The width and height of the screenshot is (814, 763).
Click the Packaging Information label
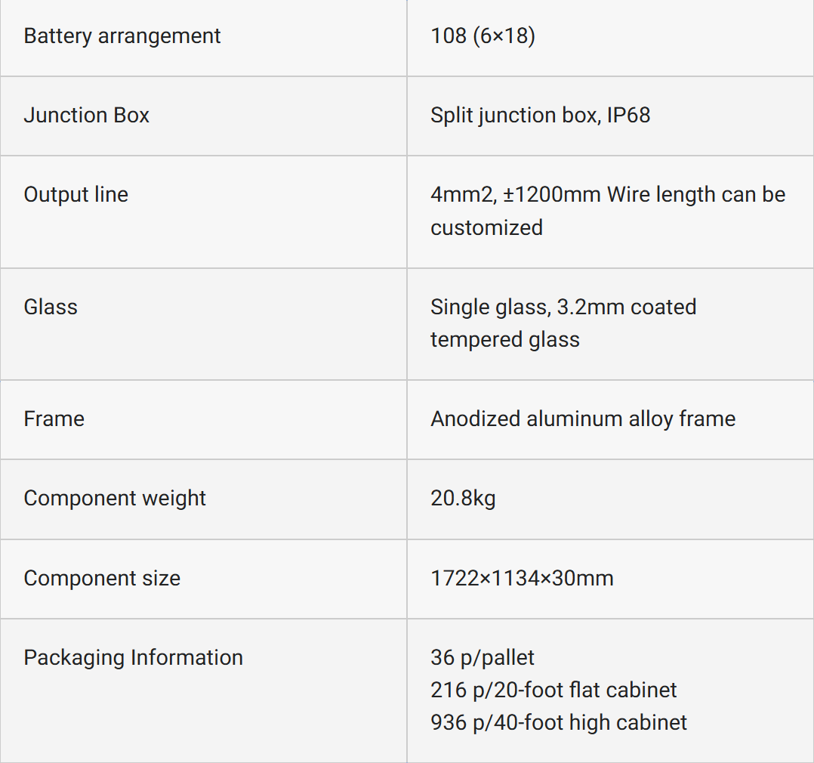click(x=134, y=658)
